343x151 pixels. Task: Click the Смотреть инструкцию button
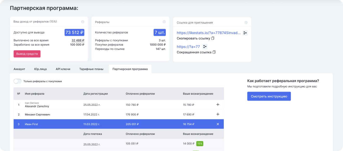269,96
